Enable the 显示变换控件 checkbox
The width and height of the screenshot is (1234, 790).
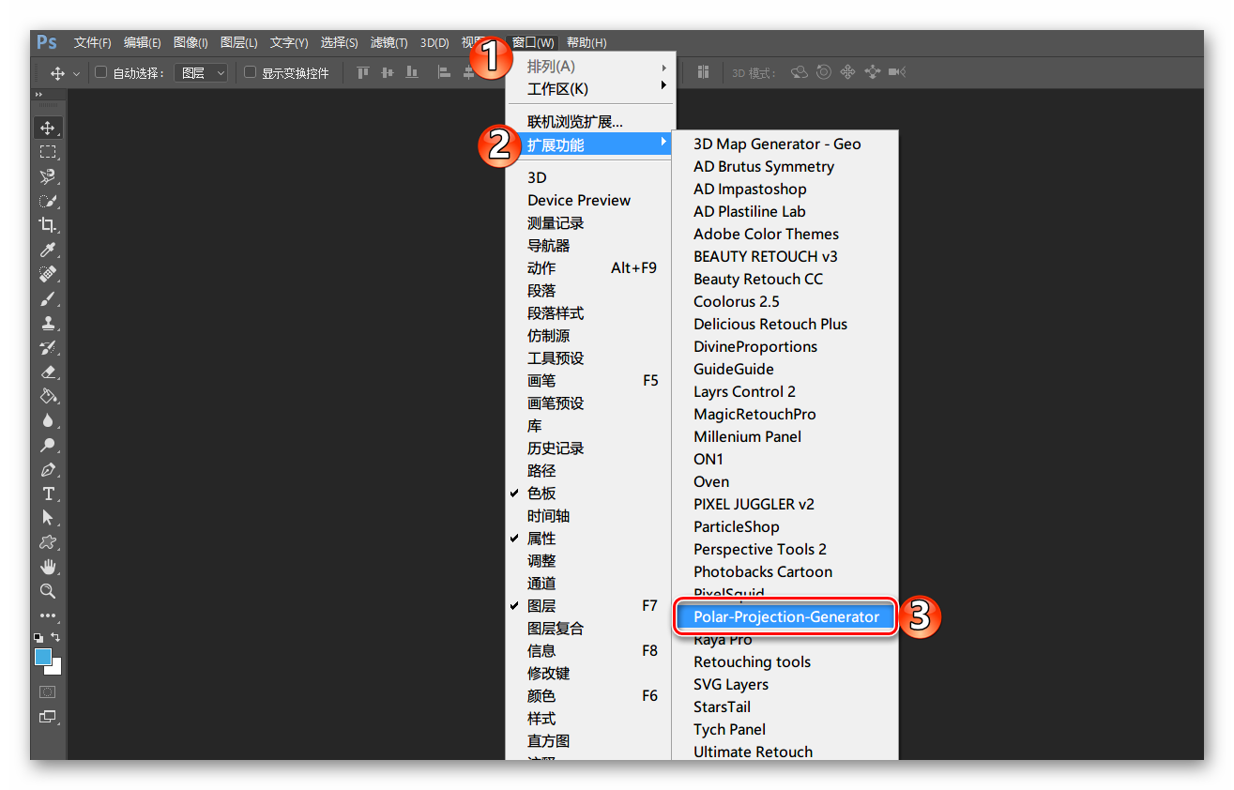[x=251, y=72]
